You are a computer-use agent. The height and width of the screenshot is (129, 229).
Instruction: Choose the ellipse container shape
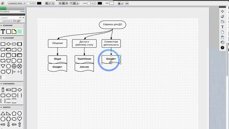pyautogui.click(x=9, y=95)
